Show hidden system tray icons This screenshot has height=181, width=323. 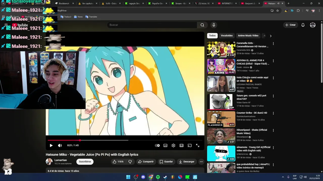(283, 177)
